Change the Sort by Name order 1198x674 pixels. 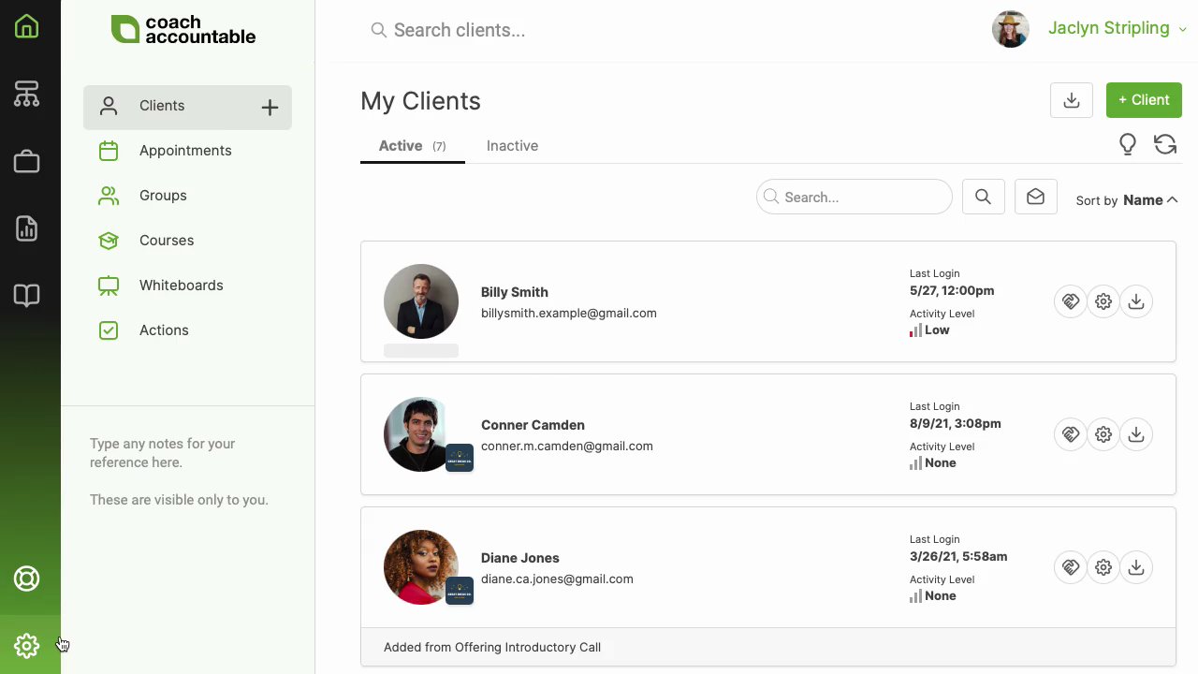click(x=1149, y=199)
